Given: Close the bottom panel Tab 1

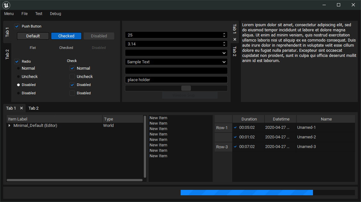Looking at the screenshot, I should [x=21, y=108].
